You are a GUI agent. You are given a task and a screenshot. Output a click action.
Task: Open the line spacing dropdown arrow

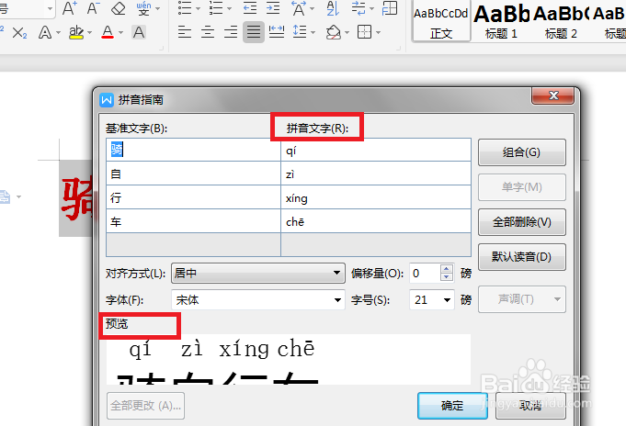point(313,33)
